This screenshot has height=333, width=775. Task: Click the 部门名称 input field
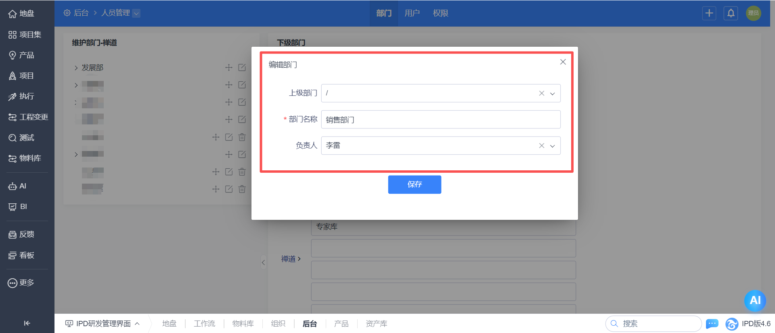pyautogui.click(x=441, y=120)
